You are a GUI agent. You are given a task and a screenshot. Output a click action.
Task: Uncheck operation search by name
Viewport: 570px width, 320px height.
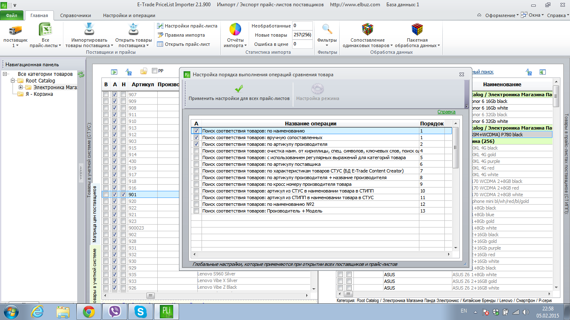tap(196, 131)
